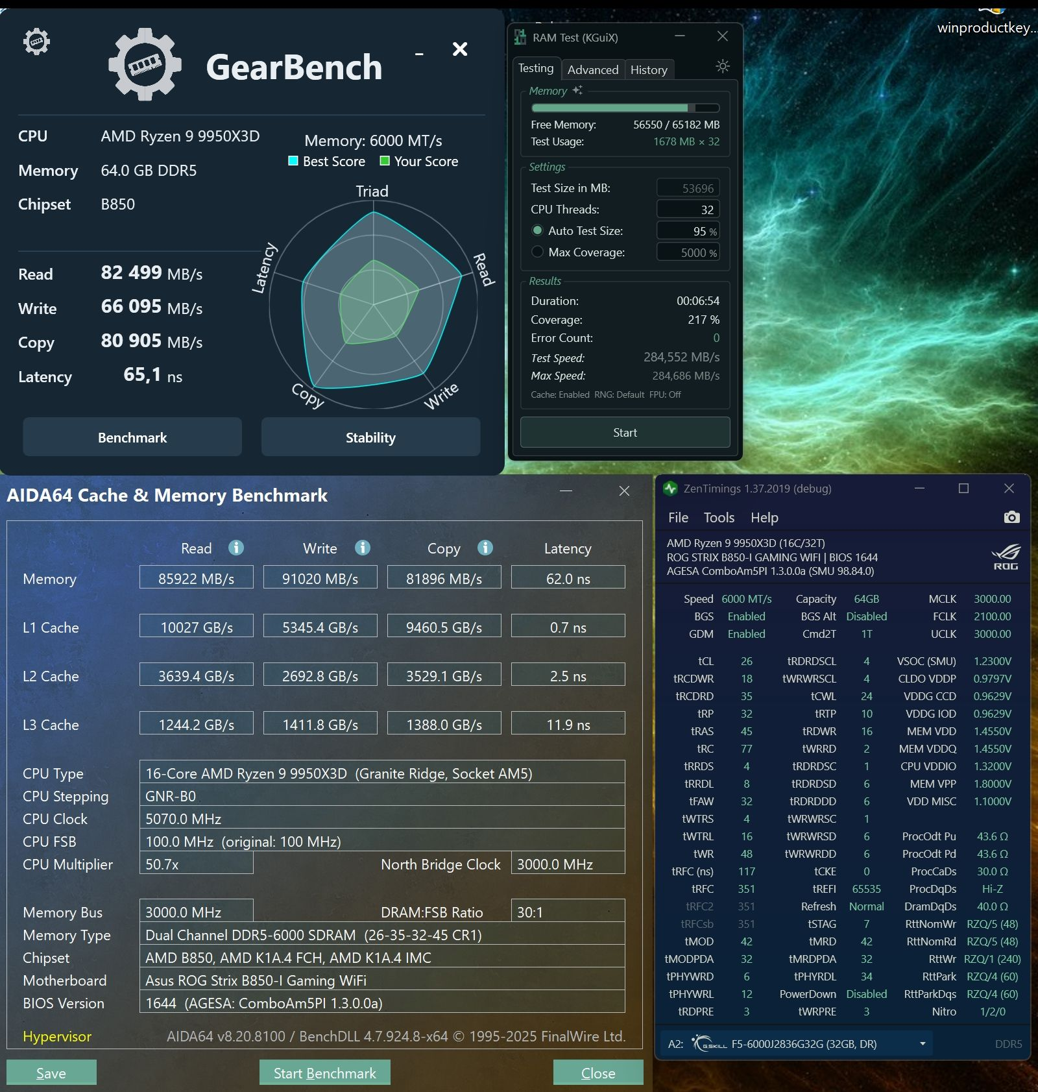Viewport: 1038px width, 1092px height.
Task: Click the Error Count value 0
Action: pos(716,338)
